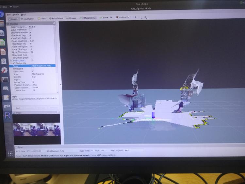245x184 pixels.
Task: Activate the Move Camera tool
Action: pos(27,19)
